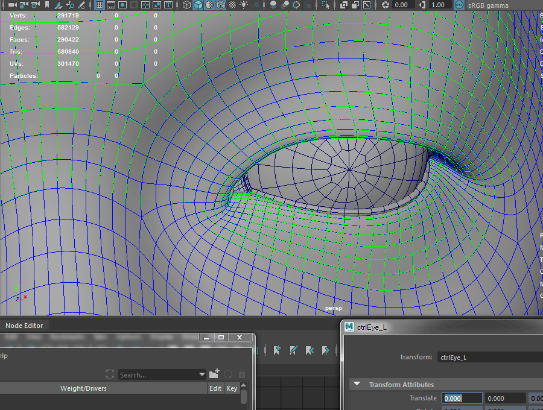Toggle the Grid display icon
This screenshot has width=543, height=410.
(x=100, y=5)
